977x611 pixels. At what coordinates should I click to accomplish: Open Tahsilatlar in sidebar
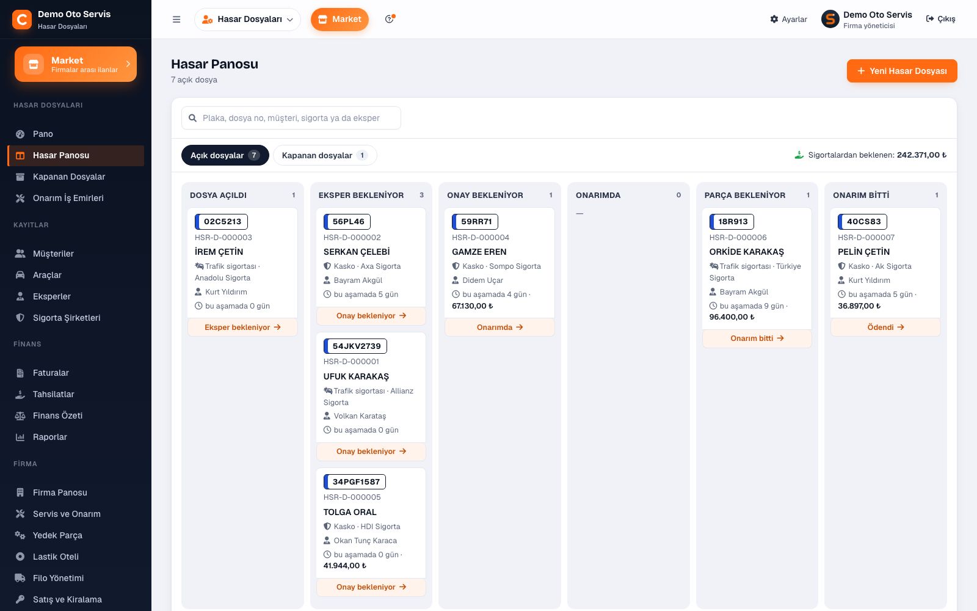76,394
